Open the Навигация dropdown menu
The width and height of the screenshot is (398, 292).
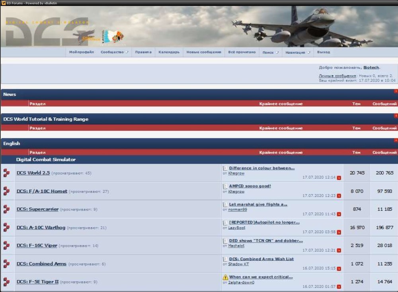[298, 52]
